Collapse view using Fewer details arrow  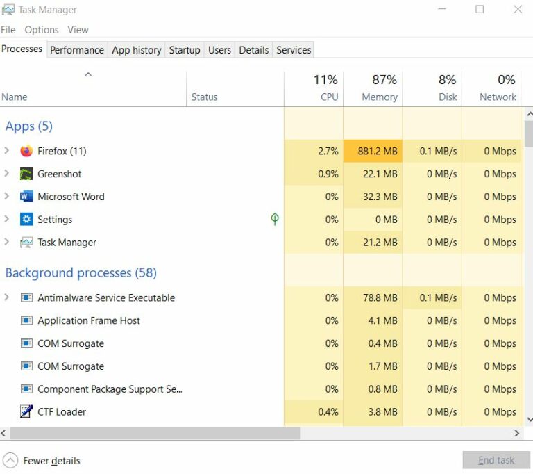click(x=10, y=460)
